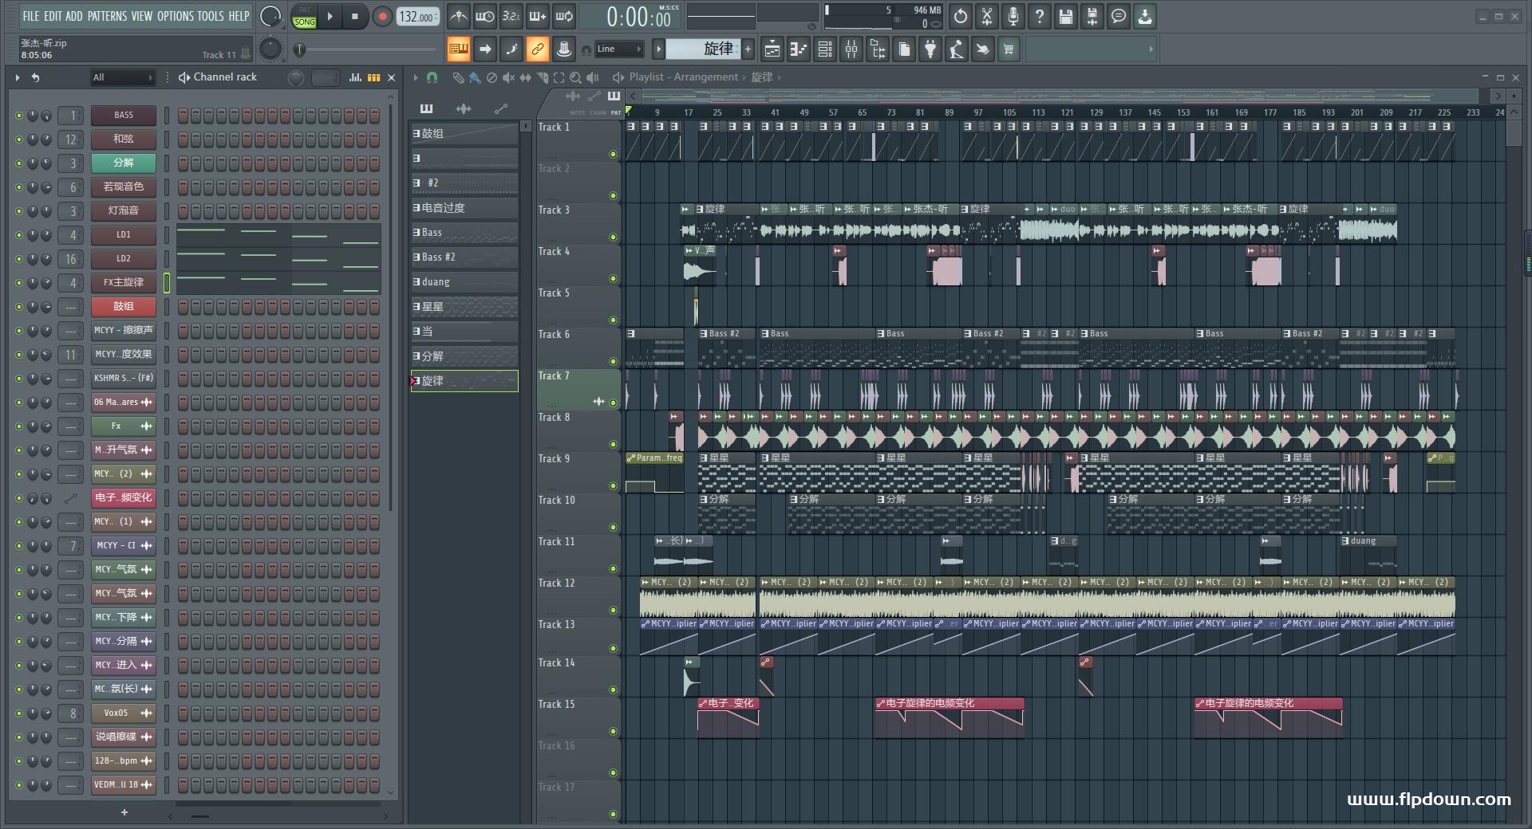
Task: Open the OPTIONS menu
Action: click(176, 16)
